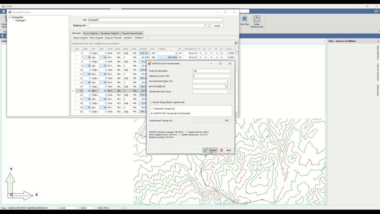
Task: Click the Uygula button next to Başlangıç Km
Action: coord(217,25)
